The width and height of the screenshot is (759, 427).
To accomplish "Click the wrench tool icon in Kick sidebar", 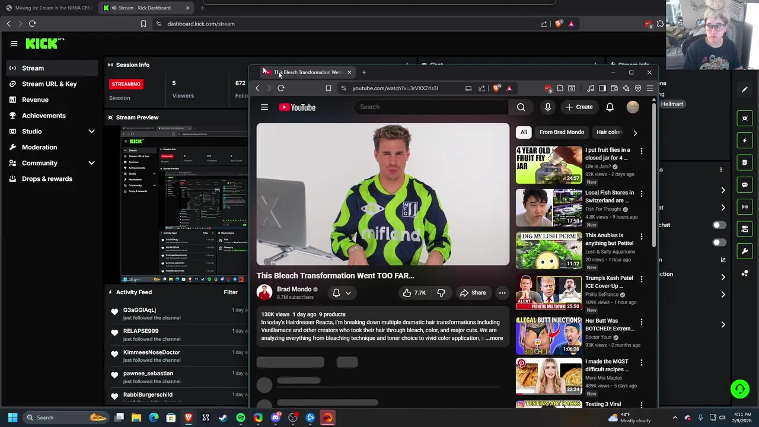I will 745,251.
